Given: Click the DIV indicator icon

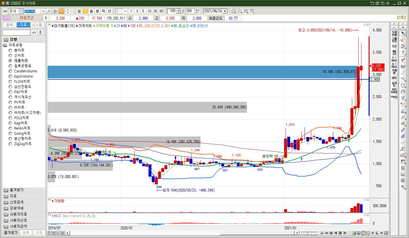Looking at the screenshot, I should [403, 181].
